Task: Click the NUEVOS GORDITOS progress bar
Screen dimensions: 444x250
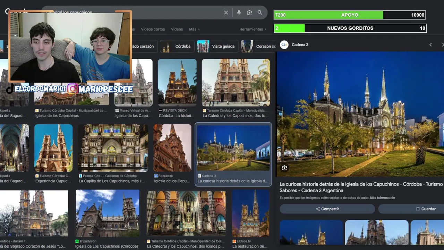Action: tap(350, 28)
